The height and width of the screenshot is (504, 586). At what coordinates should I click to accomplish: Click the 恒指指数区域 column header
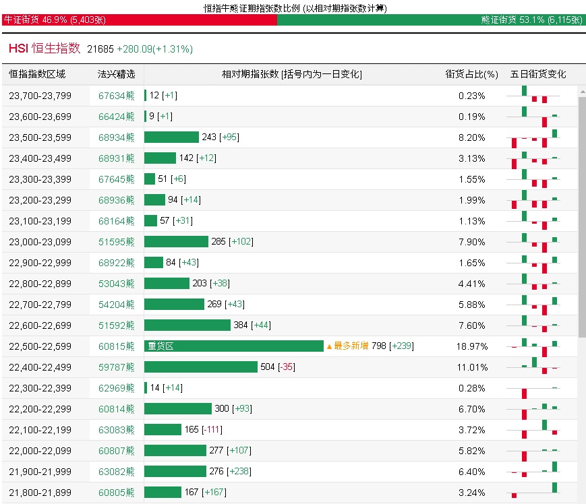click(x=37, y=74)
